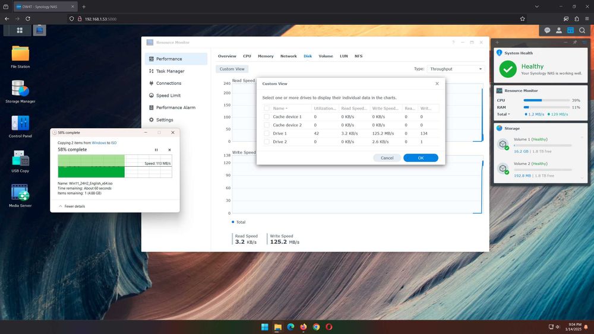Open the Firefox list all tabs chevron
This screenshot has width=594, height=334.
pyautogui.click(x=537, y=7)
